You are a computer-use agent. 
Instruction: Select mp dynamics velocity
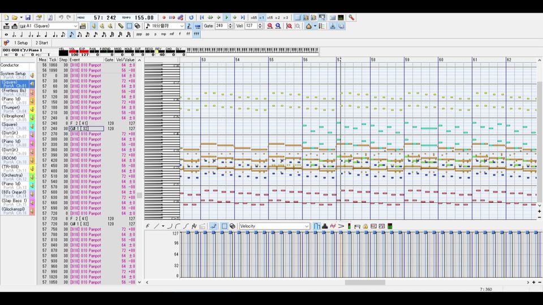click(163, 34)
